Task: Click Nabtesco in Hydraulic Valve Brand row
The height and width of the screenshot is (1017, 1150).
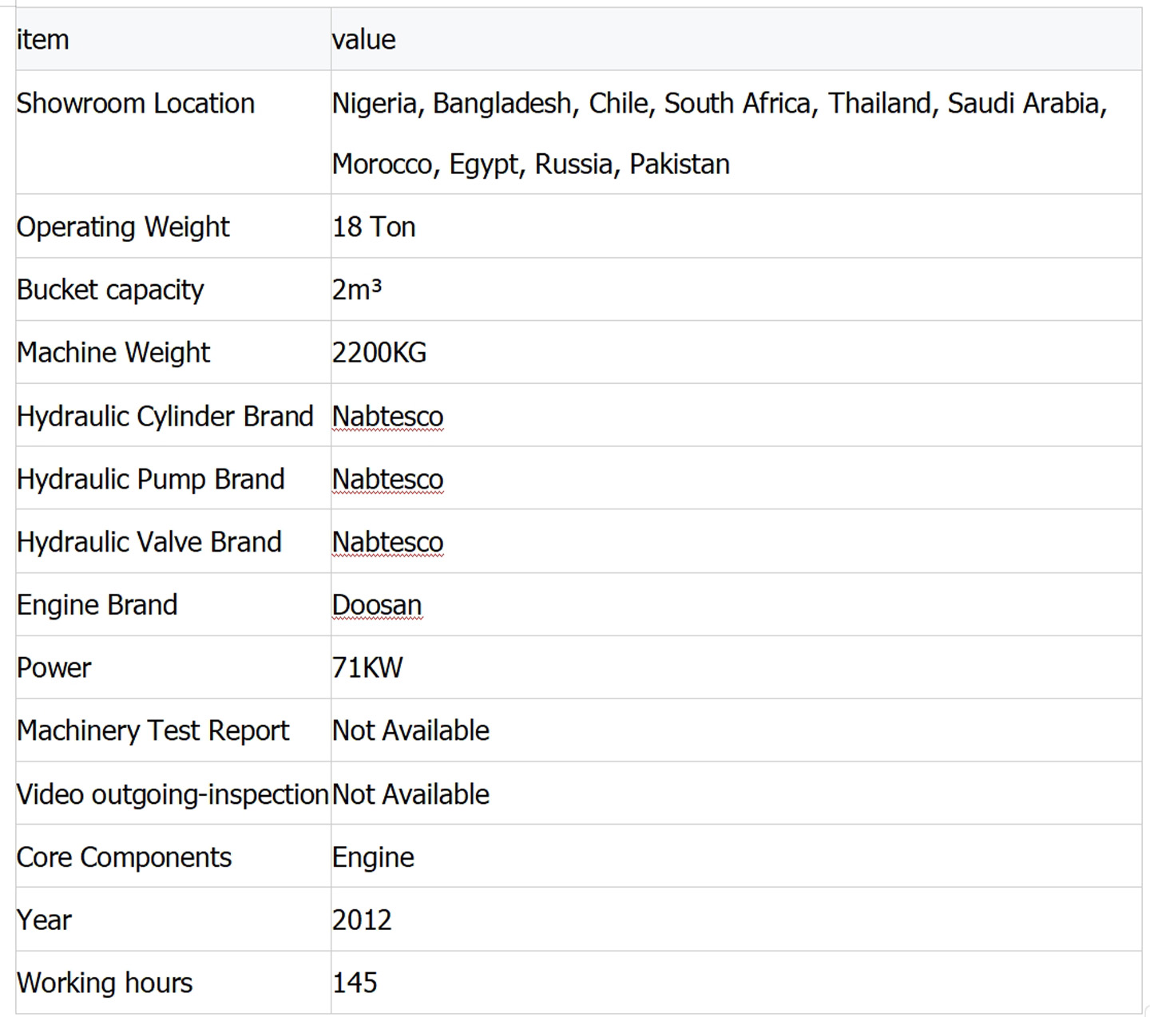Action: click(387, 542)
